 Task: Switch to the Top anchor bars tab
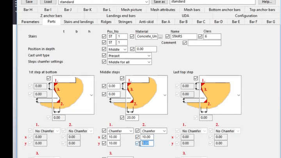tap(262, 10)
